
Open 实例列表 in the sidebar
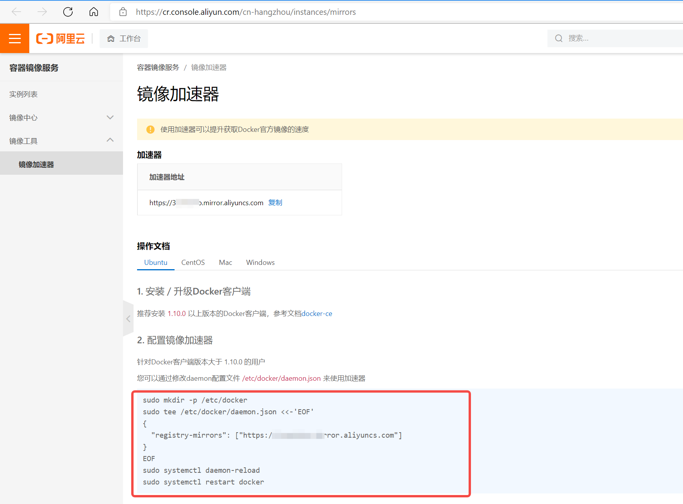tap(23, 94)
